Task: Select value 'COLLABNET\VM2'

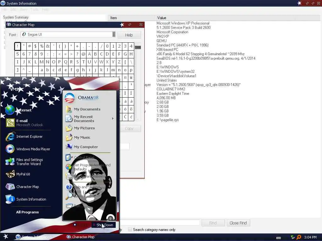Action: pyautogui.click(x=171, y=89)
